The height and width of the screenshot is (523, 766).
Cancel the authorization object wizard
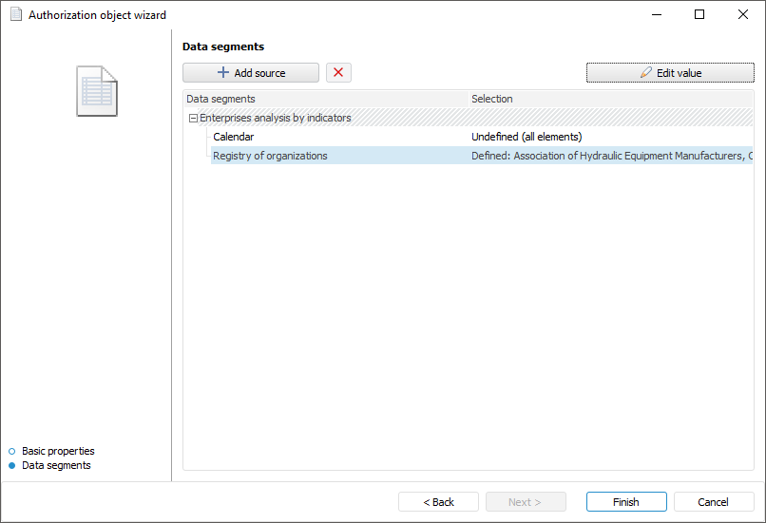coord(713,502)
